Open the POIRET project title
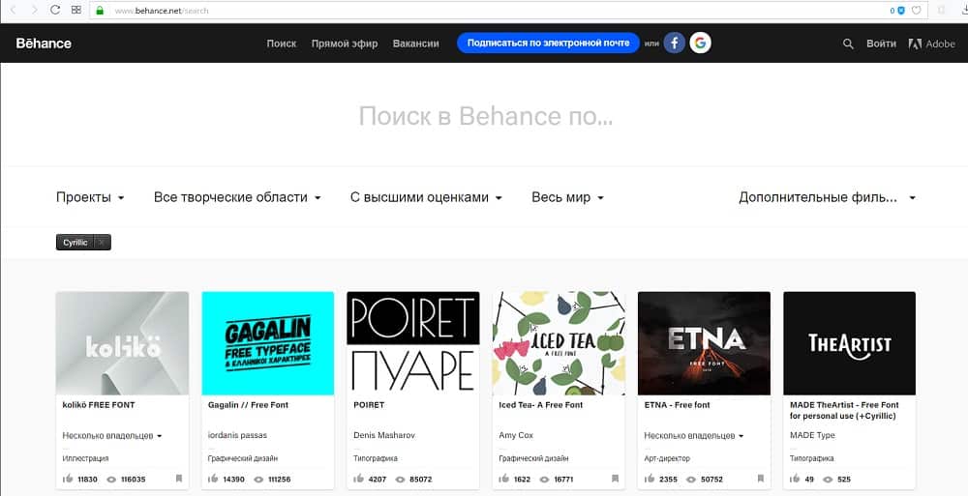 click(369, 405)
